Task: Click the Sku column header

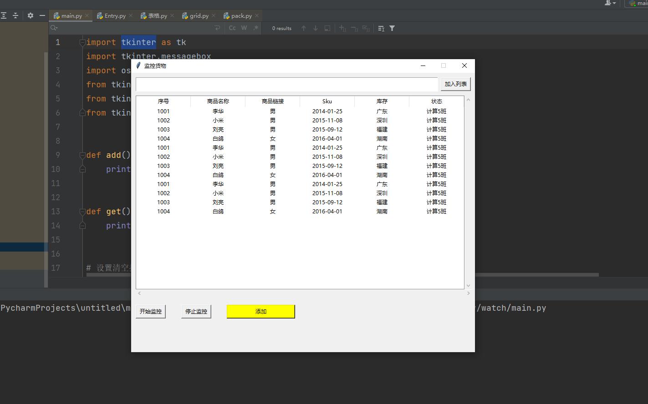Action: pyautogui.click(x=327, y=101)
